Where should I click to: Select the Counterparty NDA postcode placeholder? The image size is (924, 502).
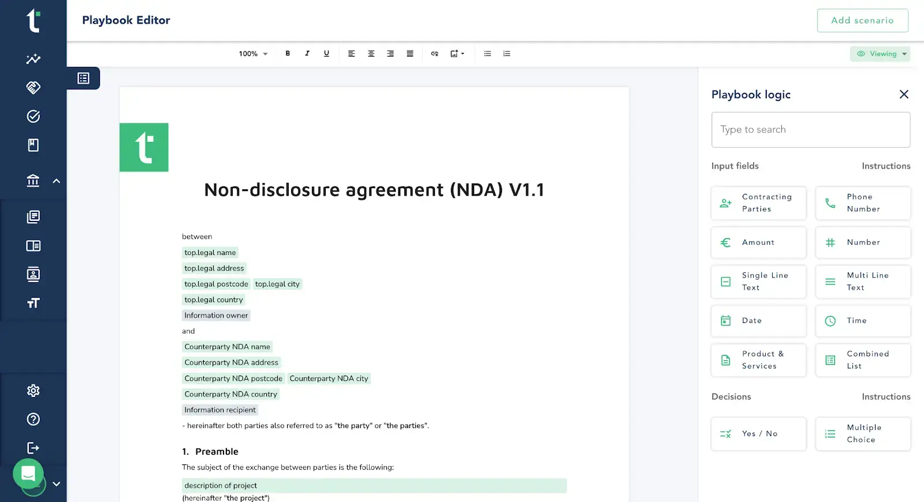pyautogui.click(x=234, y=379)
